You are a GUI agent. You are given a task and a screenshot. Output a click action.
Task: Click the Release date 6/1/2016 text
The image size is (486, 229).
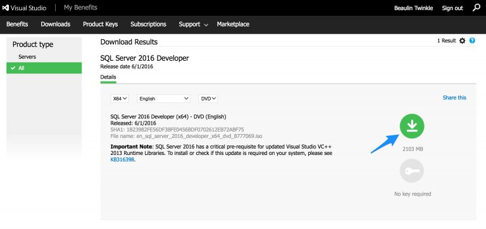(127, 66)
